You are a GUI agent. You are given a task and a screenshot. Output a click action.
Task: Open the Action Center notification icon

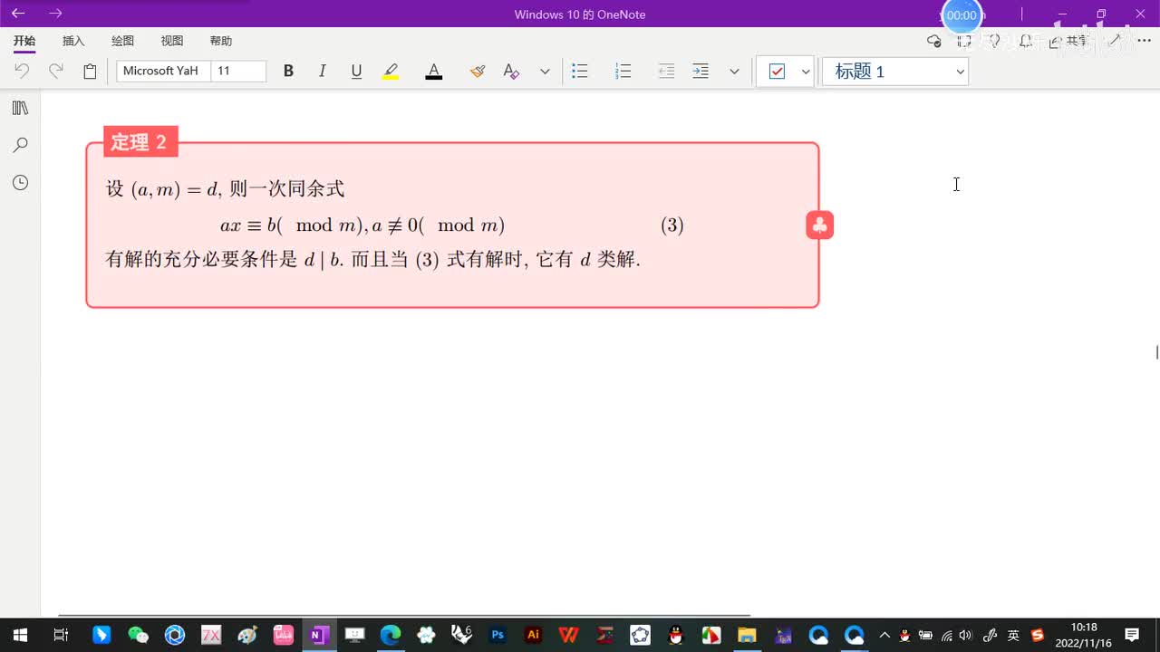(1132, 636)
